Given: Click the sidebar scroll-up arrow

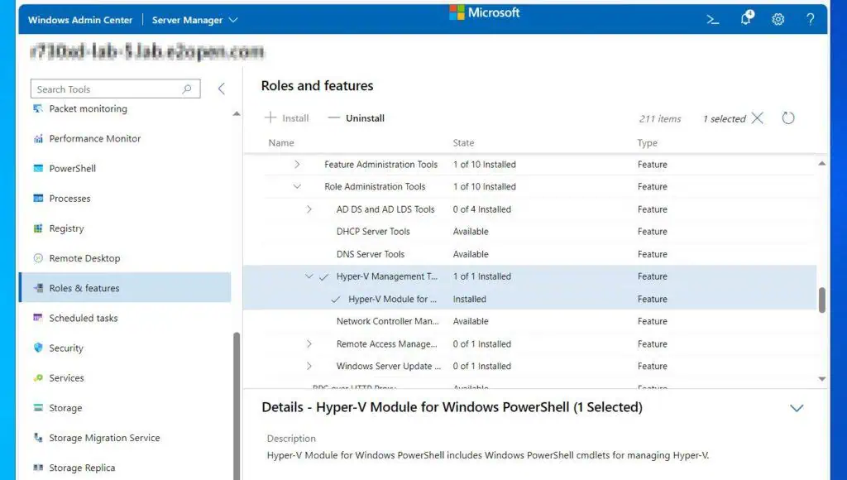Looking at the screenshot, I should tap(237, 113).
